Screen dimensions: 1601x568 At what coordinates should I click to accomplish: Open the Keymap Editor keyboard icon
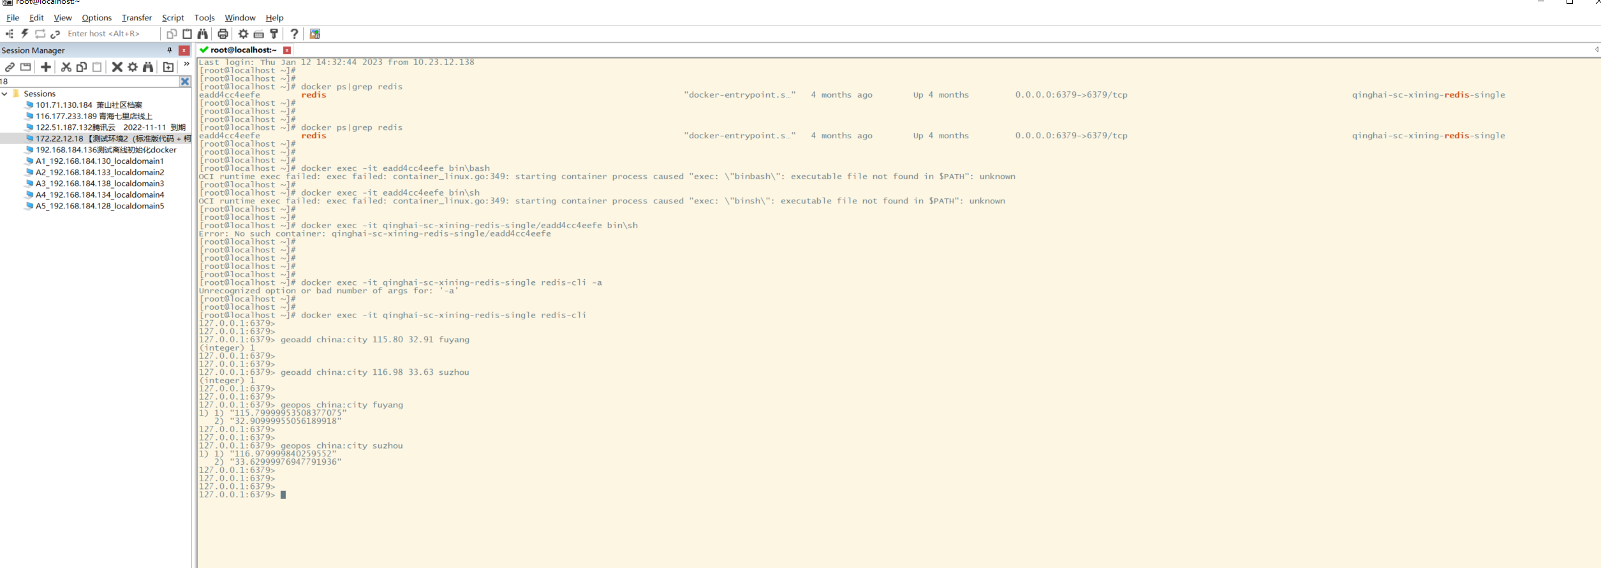258,34
